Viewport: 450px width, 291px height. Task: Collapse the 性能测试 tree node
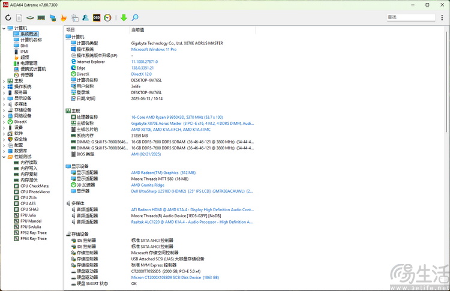[x=4, y=157]
